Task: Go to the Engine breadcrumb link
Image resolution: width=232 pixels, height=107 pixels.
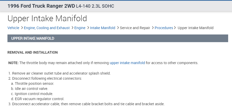Action: pos(80,28)
